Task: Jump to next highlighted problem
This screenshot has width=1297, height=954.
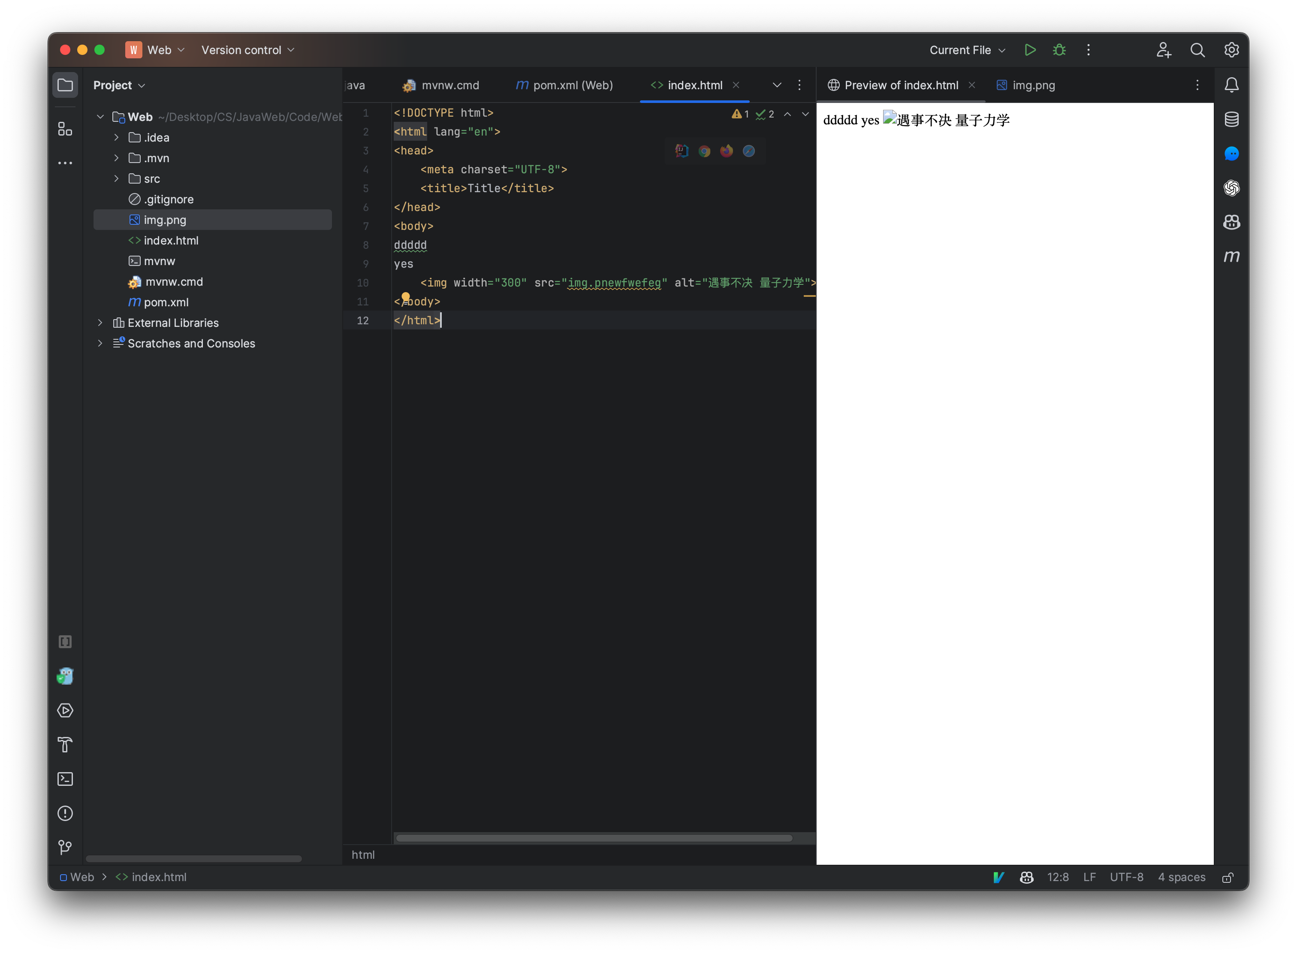Action: [x=805, y=115]
